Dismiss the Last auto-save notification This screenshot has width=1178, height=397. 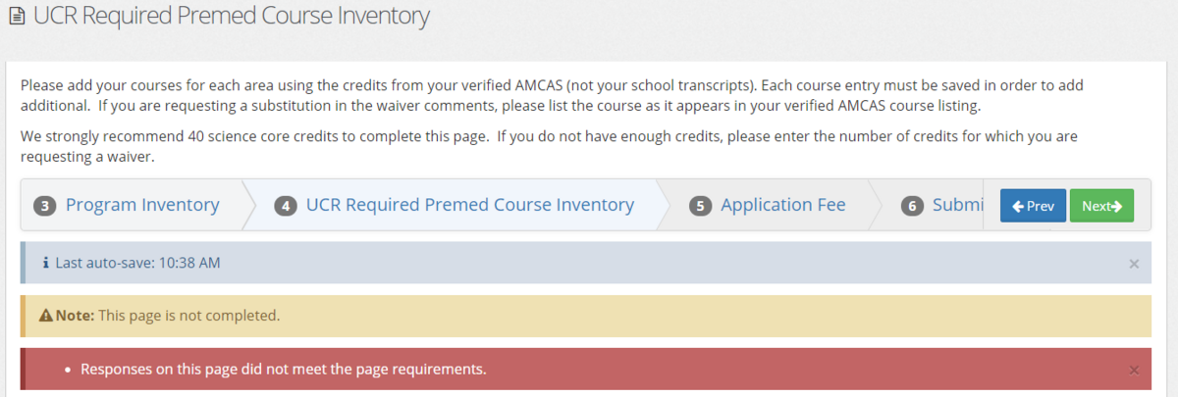tap(1134, 264)
